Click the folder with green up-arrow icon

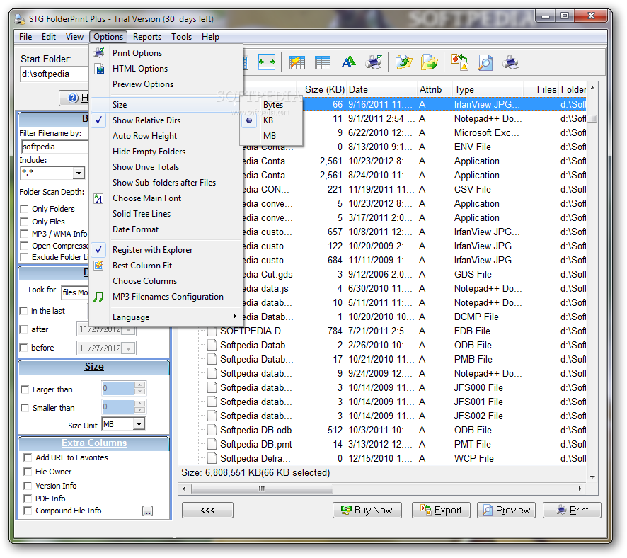point(404,62)
